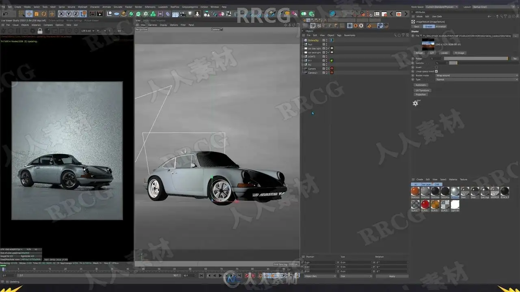Open the Border mode dropdown
Viewport: 520px width, 292px height.
click(x=477, y=75)
